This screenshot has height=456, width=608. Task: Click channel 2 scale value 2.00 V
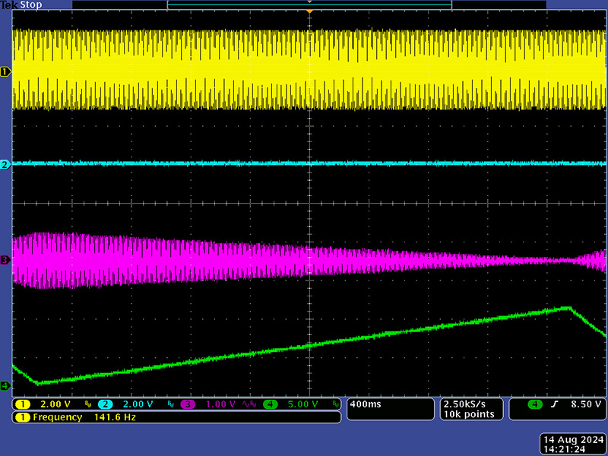138,404
